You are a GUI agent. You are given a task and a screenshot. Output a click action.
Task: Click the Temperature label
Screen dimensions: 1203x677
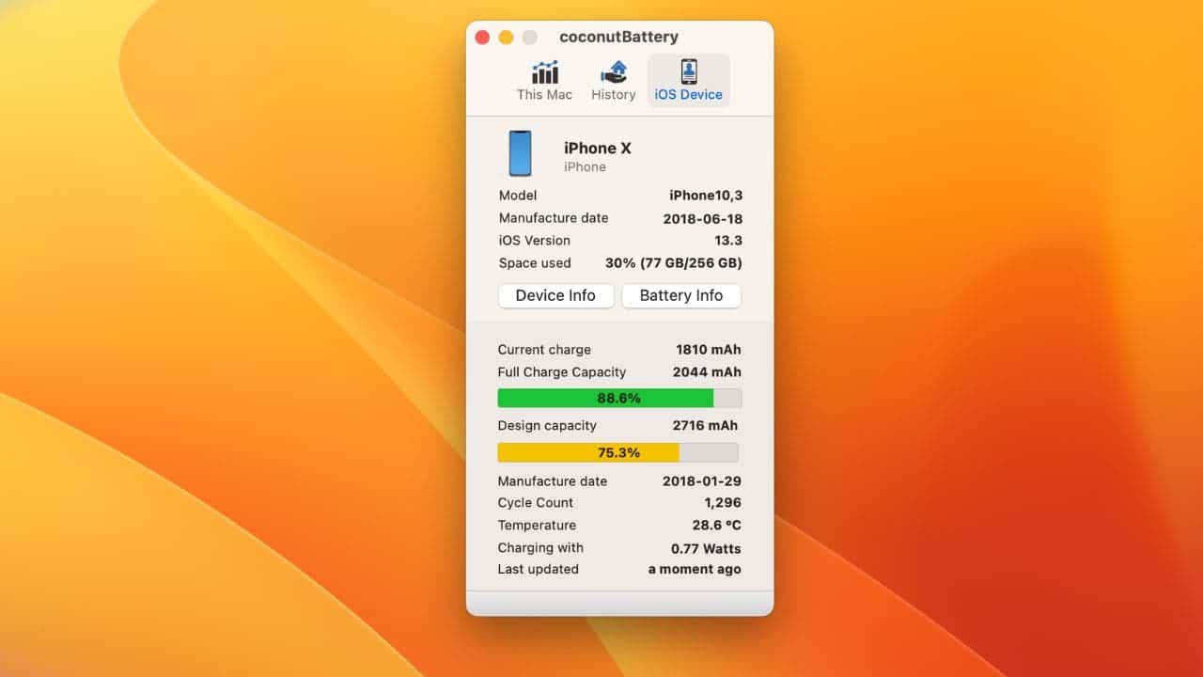pyautogui.click(x=537, y=526)
